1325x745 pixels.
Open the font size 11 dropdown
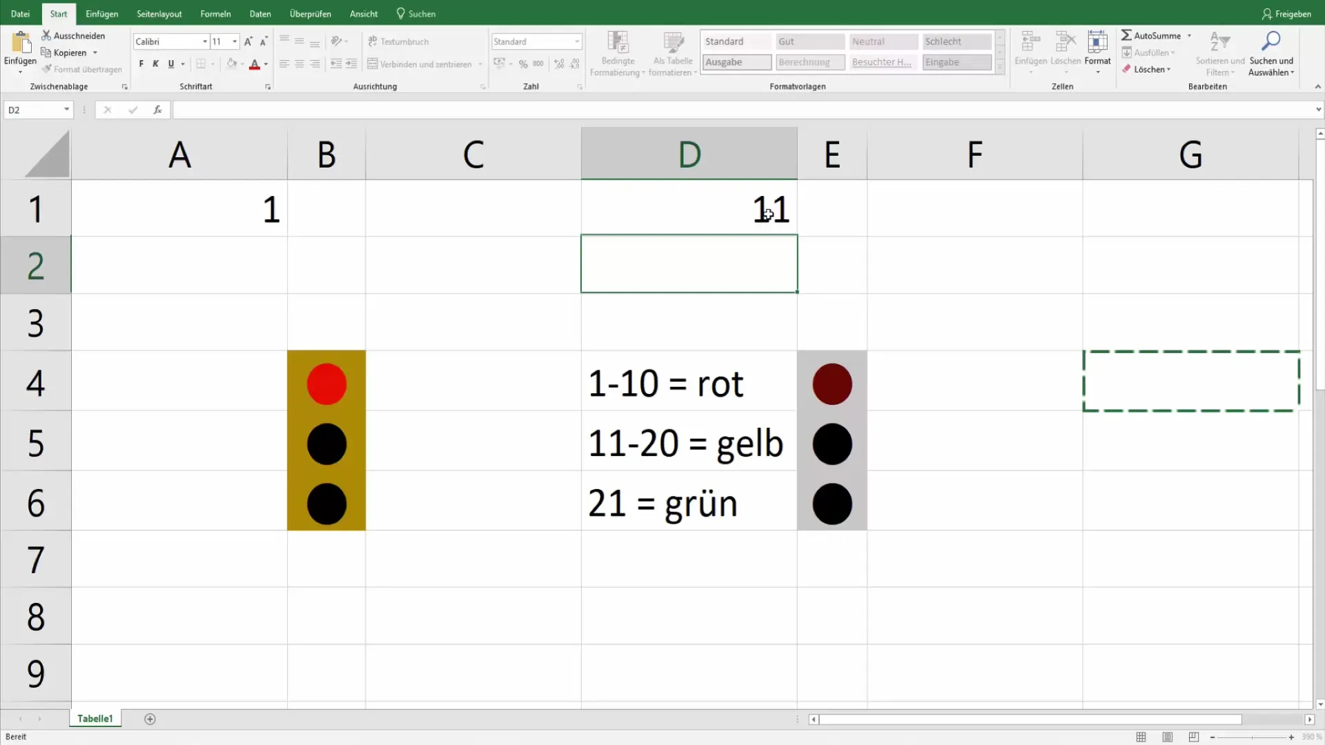click(235, 41)
